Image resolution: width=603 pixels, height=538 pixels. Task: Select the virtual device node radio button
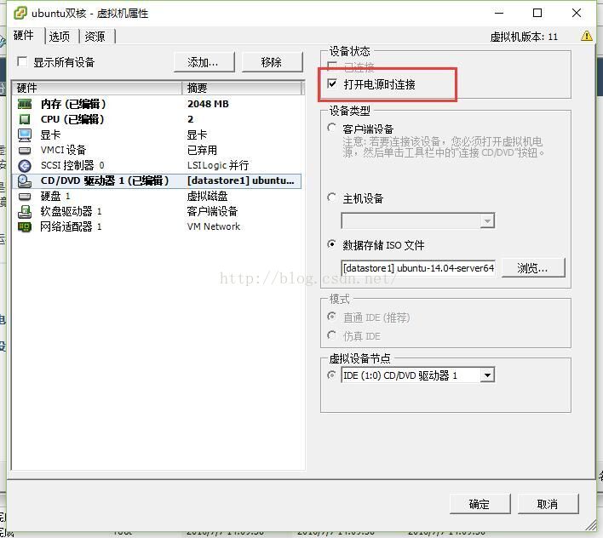[332, 375]
